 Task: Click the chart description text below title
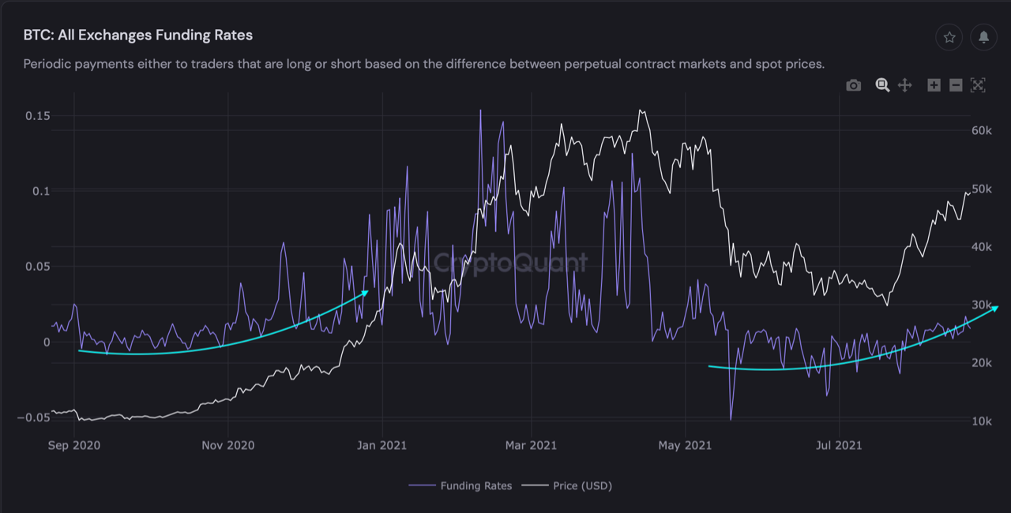(x=423, y=64)
